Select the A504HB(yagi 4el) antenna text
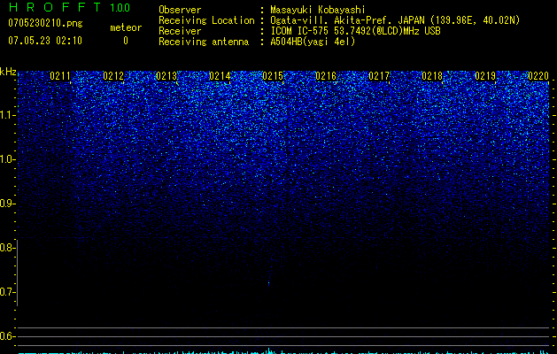This screenshot has height=354, width=557. (x=313, y=42)
